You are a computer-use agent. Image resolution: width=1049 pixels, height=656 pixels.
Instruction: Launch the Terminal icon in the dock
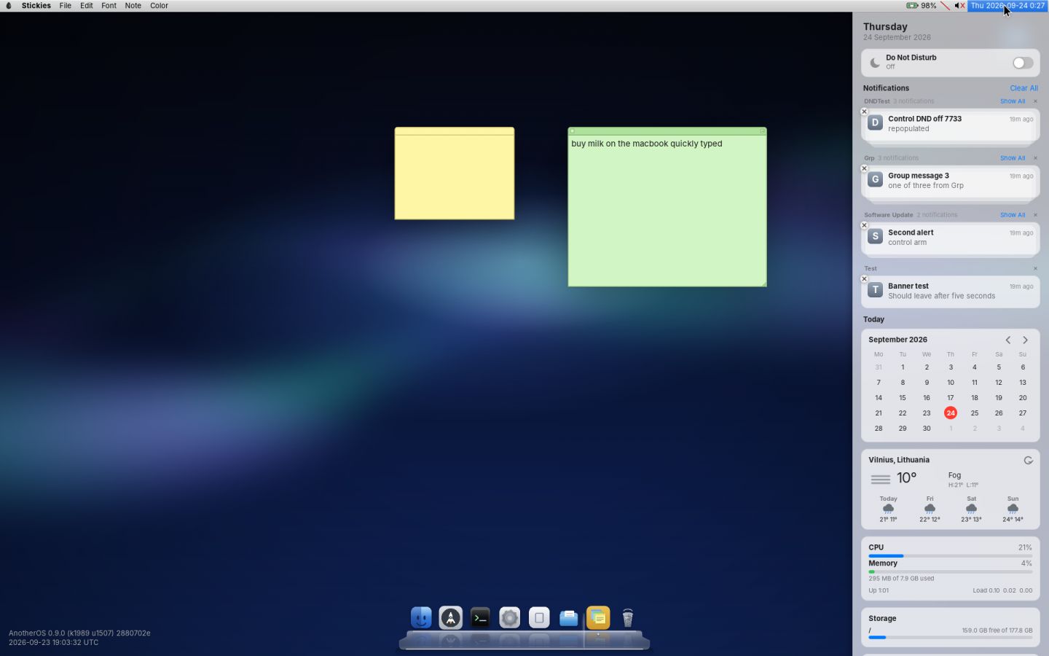point(480,618)
